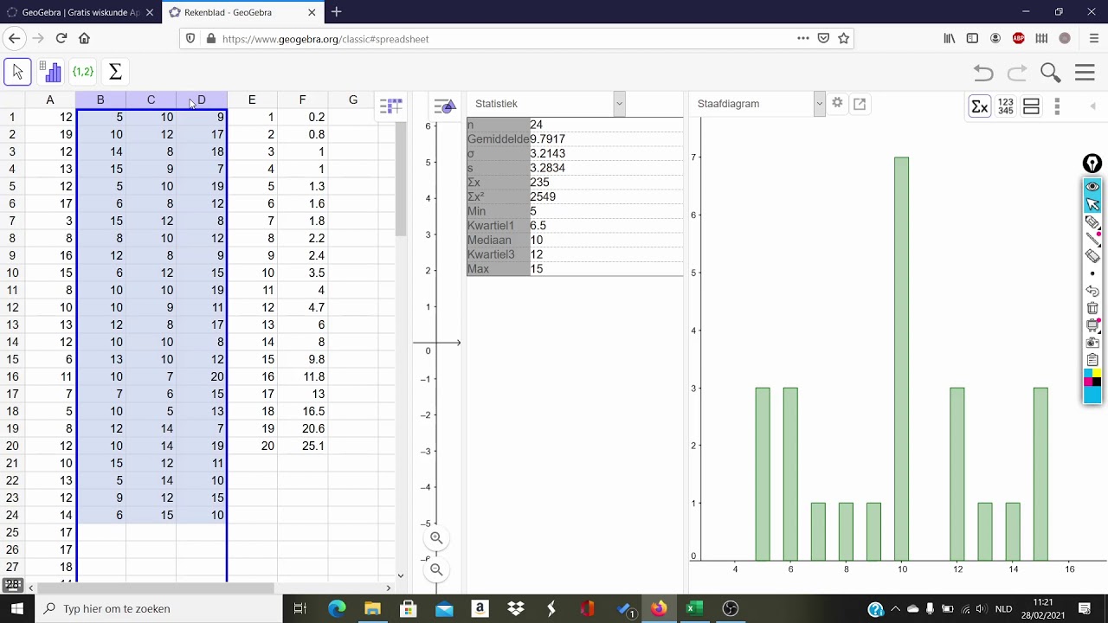Click the spreadsheet vertical scrollbar
Image resolution: width=1108 pixels, height=623 pixels.
(x=400, y=180)
